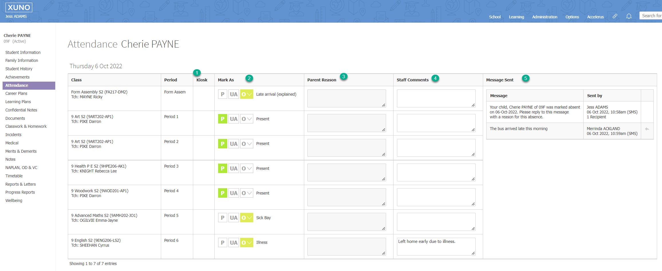Toggle UA absence for Period 1 Art class

click(x=234, y=119)
